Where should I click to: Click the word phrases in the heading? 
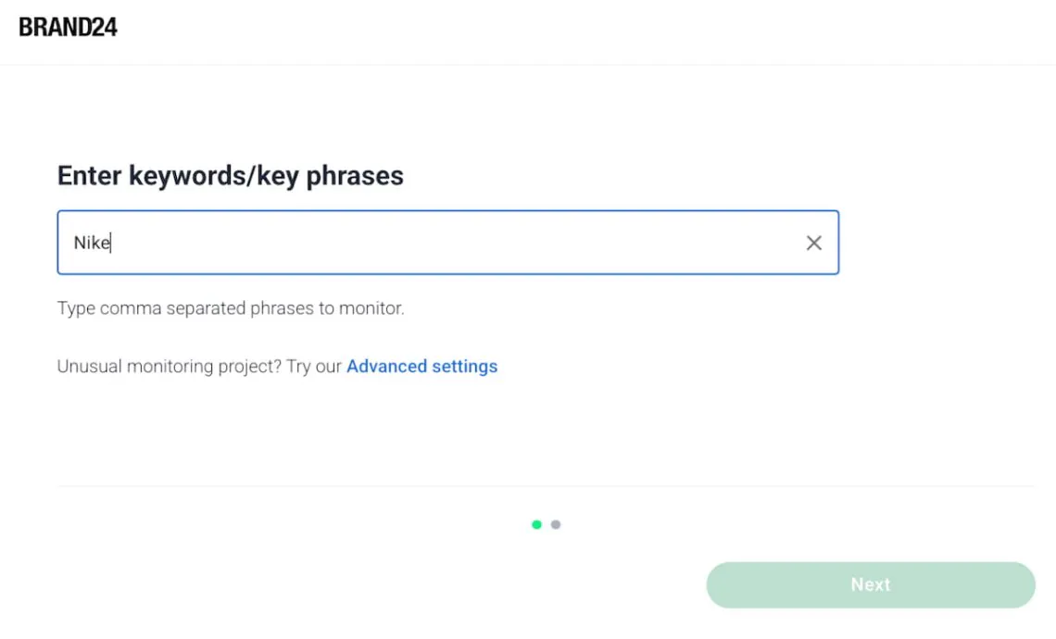point(355,176)
